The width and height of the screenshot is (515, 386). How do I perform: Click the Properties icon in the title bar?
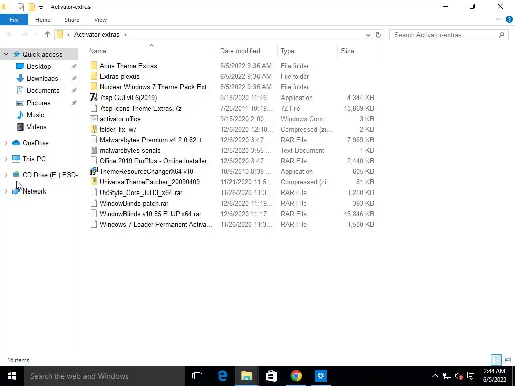pyautogui.click(x=20, y=7)
